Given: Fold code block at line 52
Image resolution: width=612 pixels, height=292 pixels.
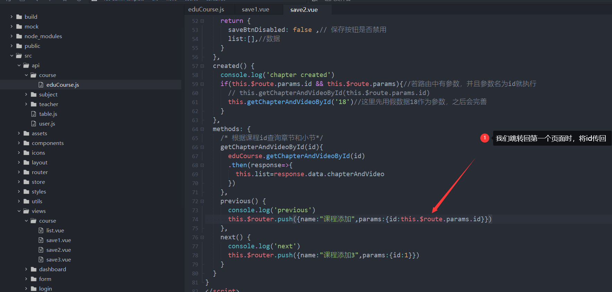Looking at the screenshot, I should (x=202, y=21).
